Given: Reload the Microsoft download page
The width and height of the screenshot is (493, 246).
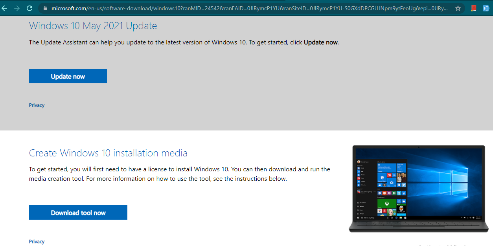Looking at the screenshot, I should pyautogui.click(x=29, y=8).
